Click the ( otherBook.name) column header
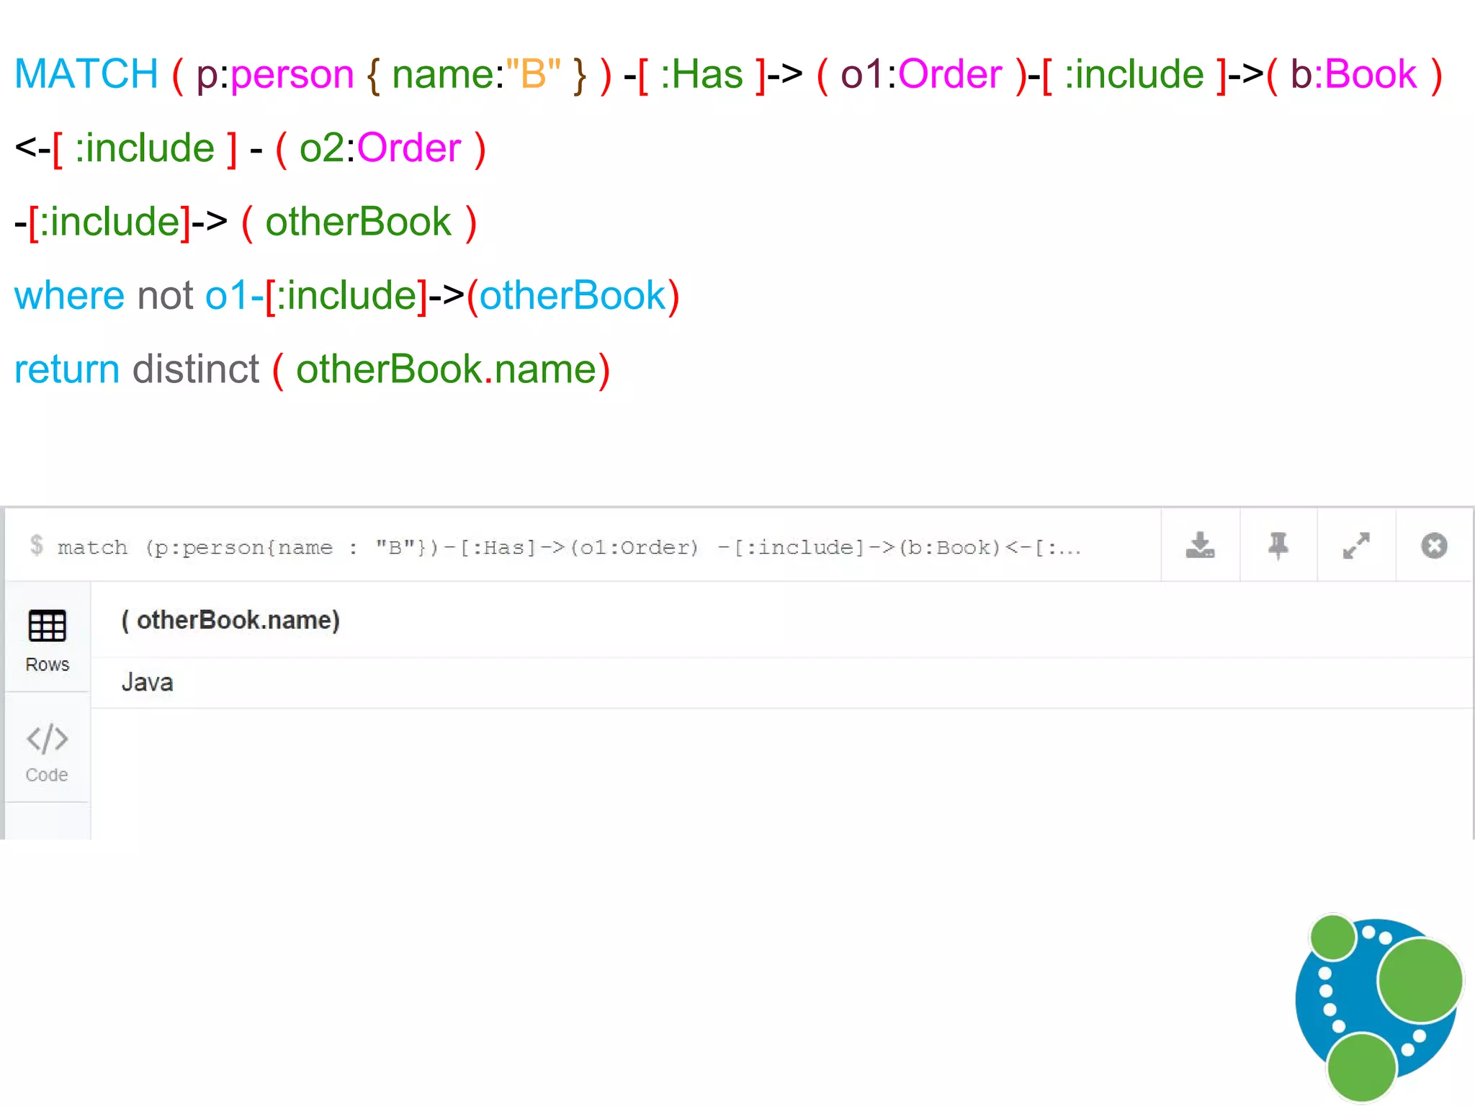The height and width of the screenshot is (1106, 1475). (x=230, y=620)
